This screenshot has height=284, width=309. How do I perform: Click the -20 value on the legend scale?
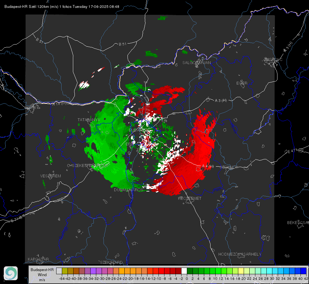(130, 279)
